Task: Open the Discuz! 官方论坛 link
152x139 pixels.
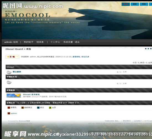Action: click(31, 95)
